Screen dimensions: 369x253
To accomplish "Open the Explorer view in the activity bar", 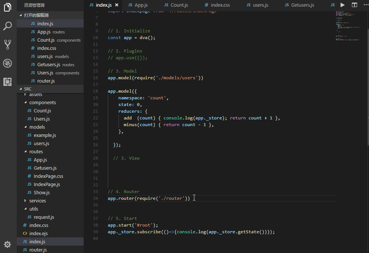I will tap(7, 7).
